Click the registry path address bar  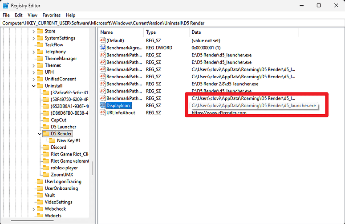173,23
